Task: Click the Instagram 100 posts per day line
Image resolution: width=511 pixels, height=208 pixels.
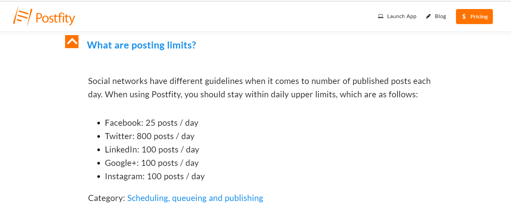Action: [x=154, y=176]
